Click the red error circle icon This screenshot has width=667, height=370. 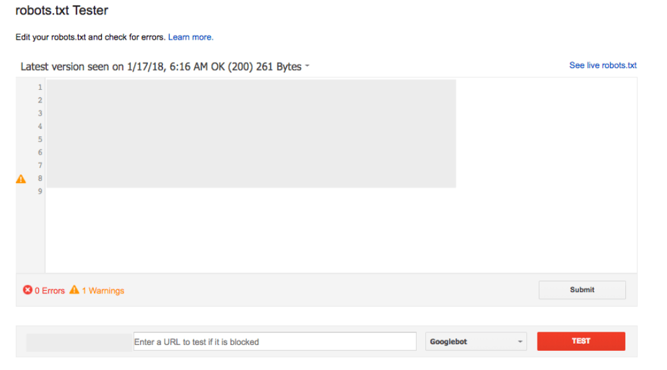pos(28,290)
